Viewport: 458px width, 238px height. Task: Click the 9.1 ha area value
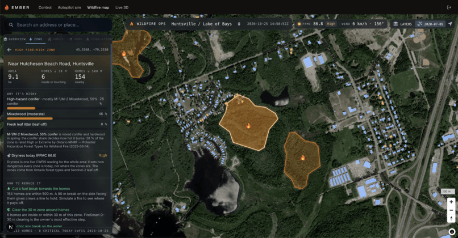click(13, 76)
